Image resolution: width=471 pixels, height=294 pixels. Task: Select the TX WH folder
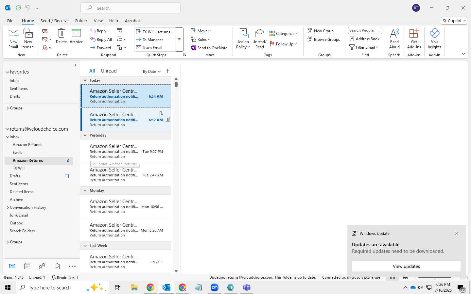tap(19, 168)
